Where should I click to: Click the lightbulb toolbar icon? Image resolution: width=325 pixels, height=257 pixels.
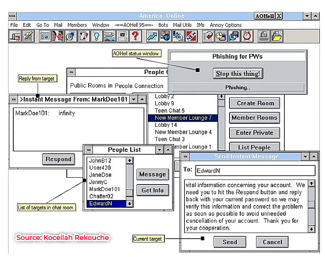tap(96, 36)
